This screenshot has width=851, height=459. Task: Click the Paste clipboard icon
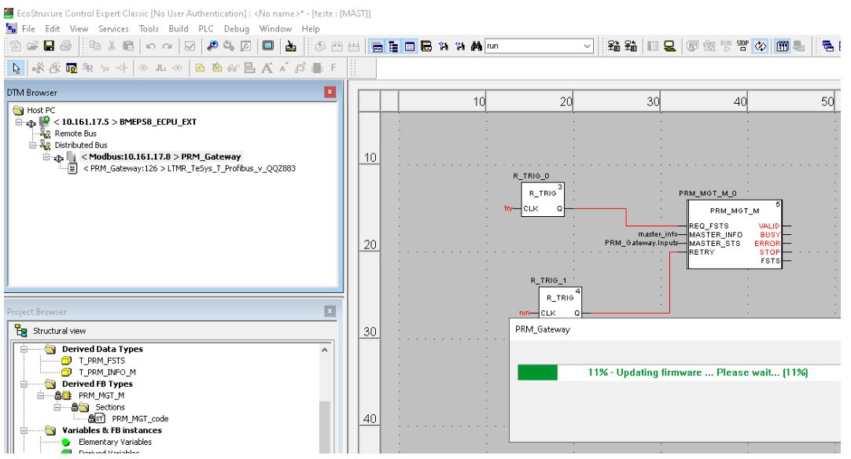pos(129,46)
